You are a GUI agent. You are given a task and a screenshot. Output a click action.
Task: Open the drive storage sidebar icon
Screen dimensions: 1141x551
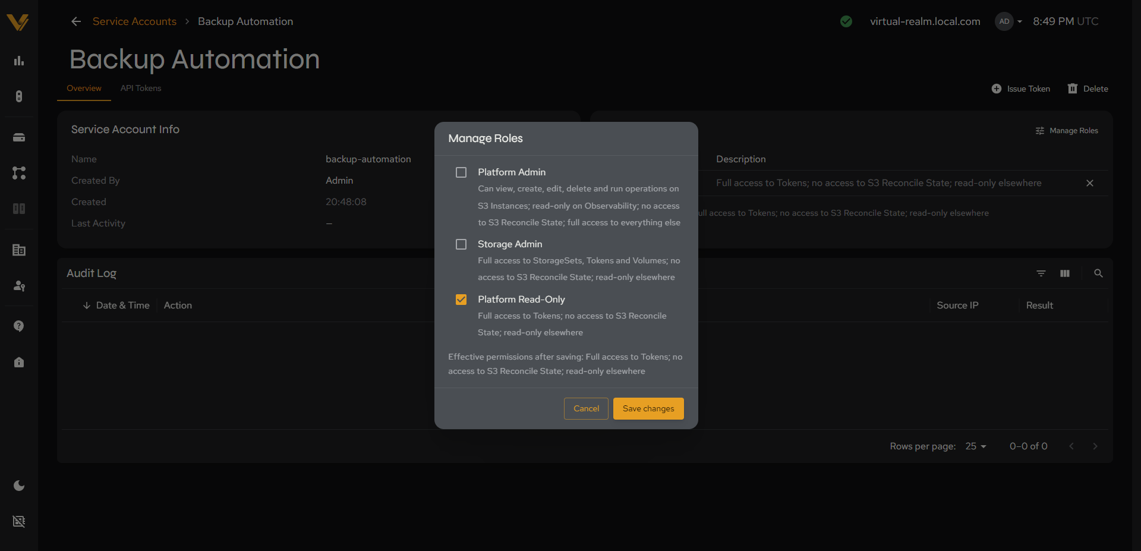point(19,137)
